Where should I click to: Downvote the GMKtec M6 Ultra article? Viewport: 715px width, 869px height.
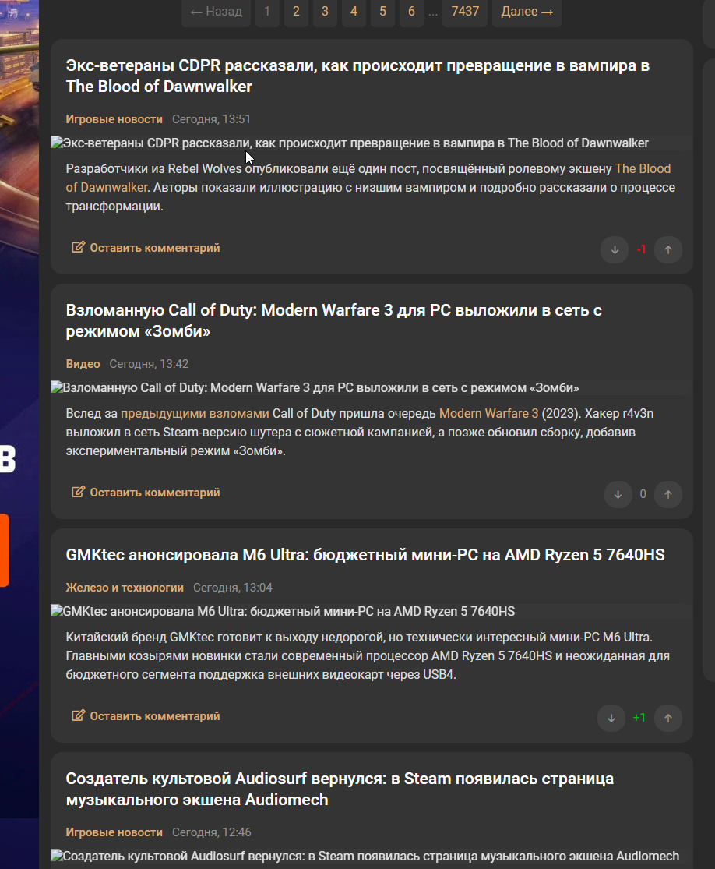[x=611, y=718]
